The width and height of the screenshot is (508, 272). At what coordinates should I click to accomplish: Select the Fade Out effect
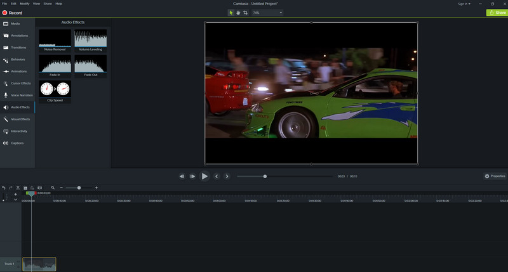pyautogui.click(x=90, y=66)
